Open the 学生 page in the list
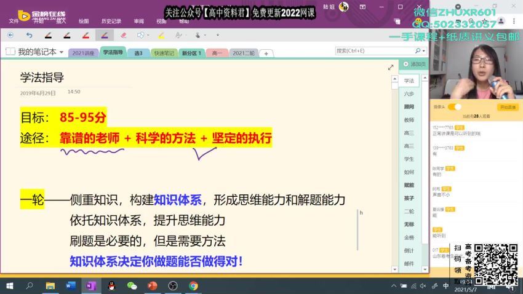 pos(409,159)
